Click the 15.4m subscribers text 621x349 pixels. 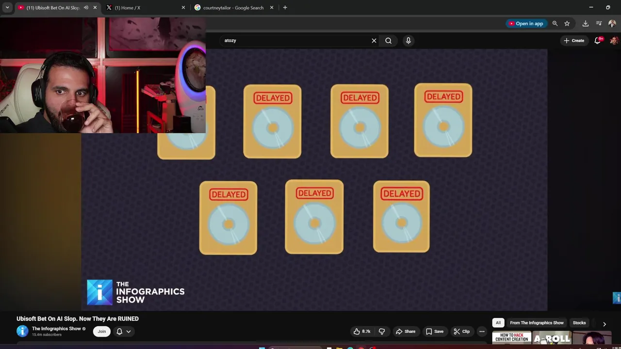click(x=47, y=335)
